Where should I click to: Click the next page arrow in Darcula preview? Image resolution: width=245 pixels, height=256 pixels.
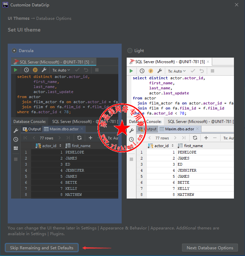click(x=60, y=138)
